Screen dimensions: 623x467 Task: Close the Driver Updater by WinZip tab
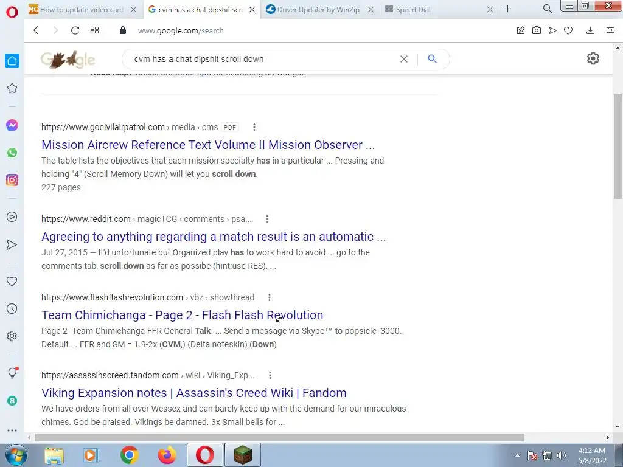pos(371,9)
